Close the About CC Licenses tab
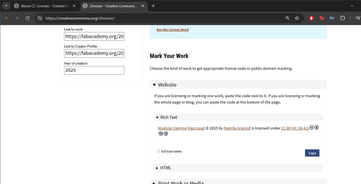This screenshot has height=184, width=361. pos(74,6)
